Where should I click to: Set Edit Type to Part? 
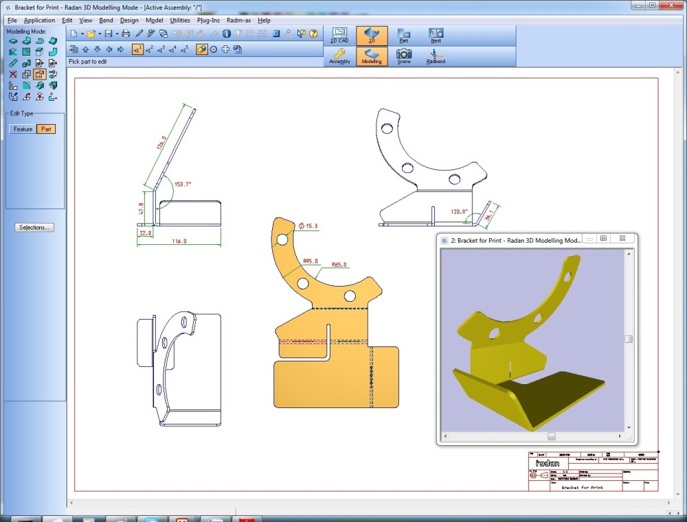coord(45,129)
